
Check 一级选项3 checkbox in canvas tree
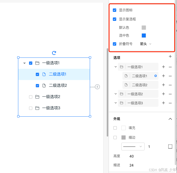pyautogui.click(x=31, y=108)
